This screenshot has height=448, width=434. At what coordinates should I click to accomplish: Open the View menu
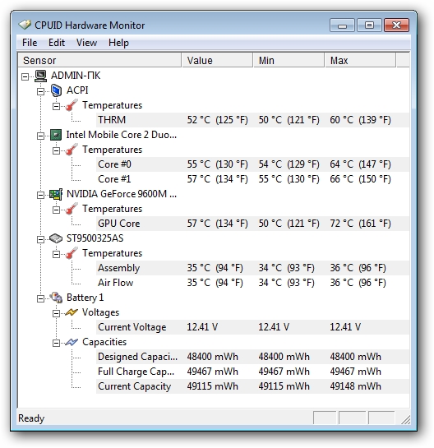86,43
